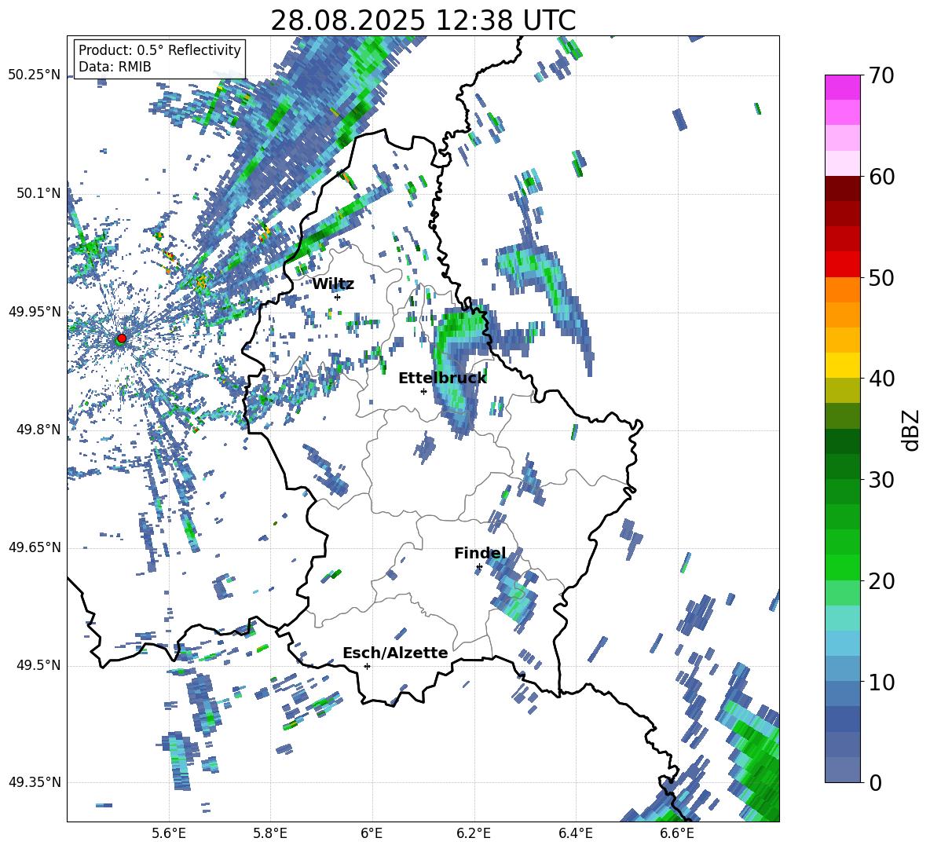Click the Ettelbruck city label

tap(442, 379)
